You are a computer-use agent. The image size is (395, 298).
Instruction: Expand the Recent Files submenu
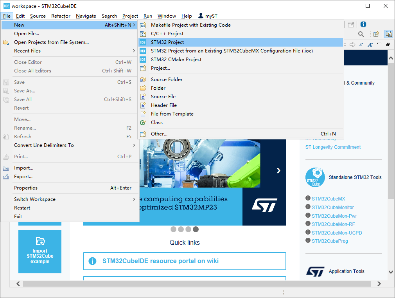pyautogui.click(x=134, y=51)
